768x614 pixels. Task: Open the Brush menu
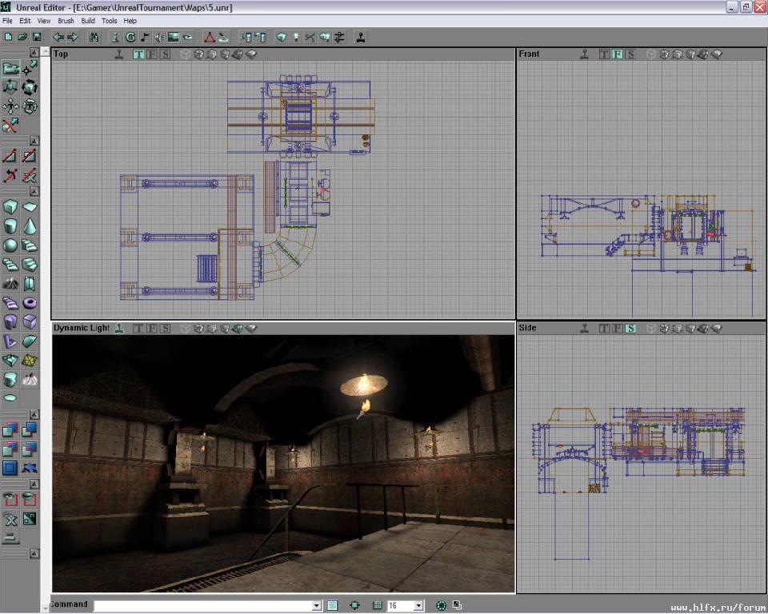[66, 21]
